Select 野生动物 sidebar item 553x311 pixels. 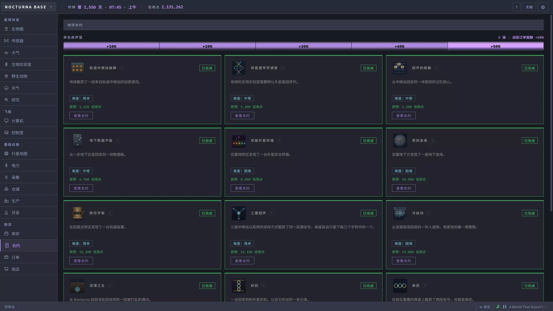pos(29,76)
